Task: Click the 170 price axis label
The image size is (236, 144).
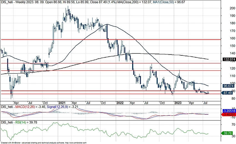Action: (x=232, y=31)
